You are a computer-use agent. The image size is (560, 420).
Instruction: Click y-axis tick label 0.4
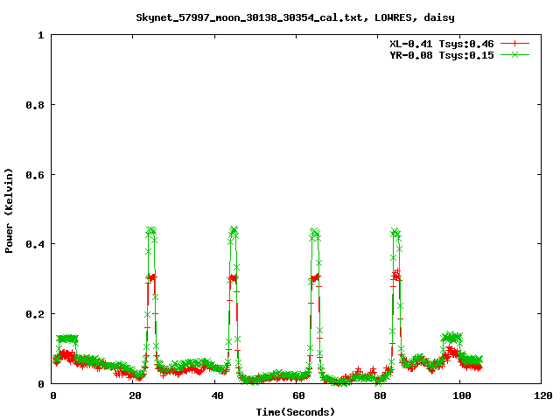(x=35, y=244)
